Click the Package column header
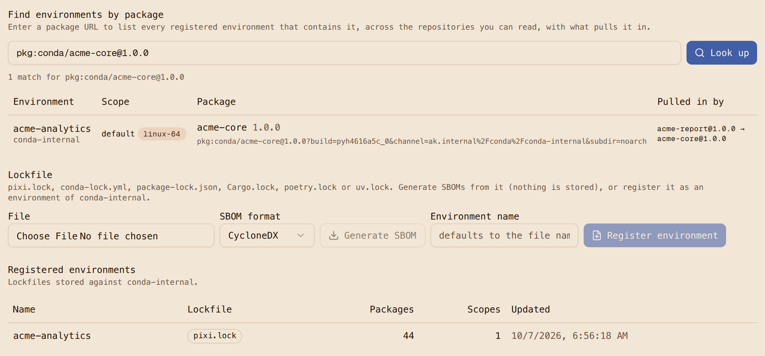Viewport: 765px width, 356px height. click(x=216, y=102)
